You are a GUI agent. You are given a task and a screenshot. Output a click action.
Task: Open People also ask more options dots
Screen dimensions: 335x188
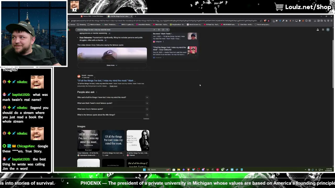97,92
